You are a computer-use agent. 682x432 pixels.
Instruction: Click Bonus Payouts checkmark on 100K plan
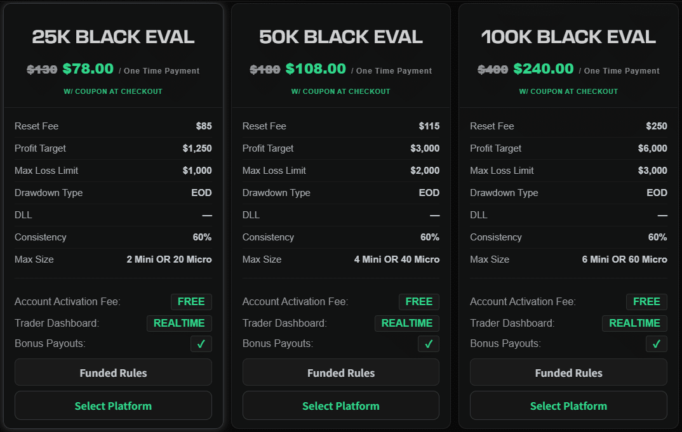[657, 344]
